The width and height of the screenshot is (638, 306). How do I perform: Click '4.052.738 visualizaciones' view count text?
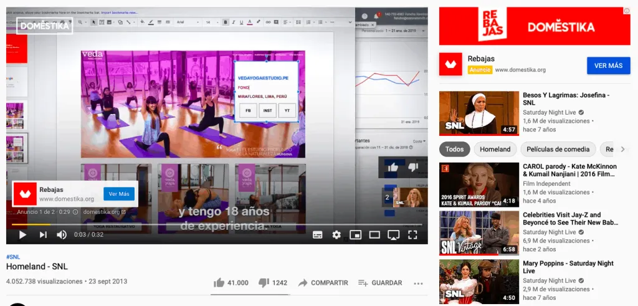click(44, 281)
